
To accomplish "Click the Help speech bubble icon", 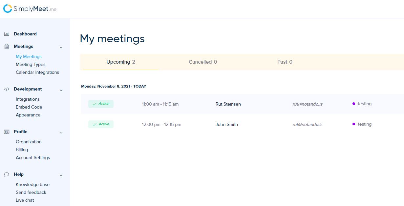I will [7, 175].
